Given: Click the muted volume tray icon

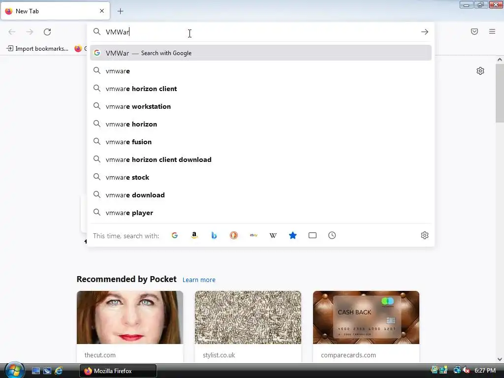Looking at the screenshot, I should (x=466, y=370).
